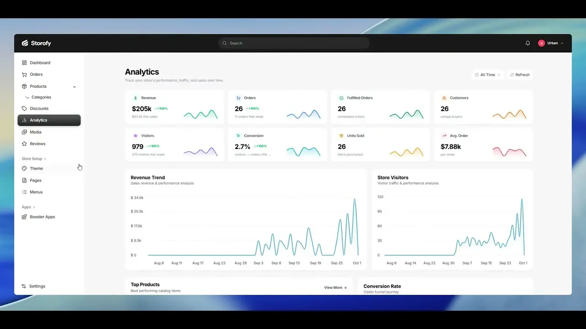586x329 pixels.
Task: Open the All Time date range dropdown
Action: click(x=488, y=74)
